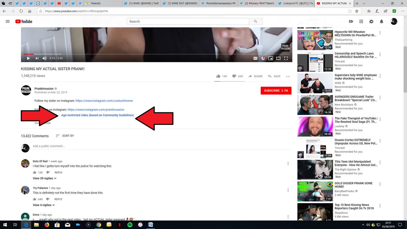Viewport: 407px width, 229px height.
Task: Open options menu for Try Palacios comment
Action: pos(288,190)
